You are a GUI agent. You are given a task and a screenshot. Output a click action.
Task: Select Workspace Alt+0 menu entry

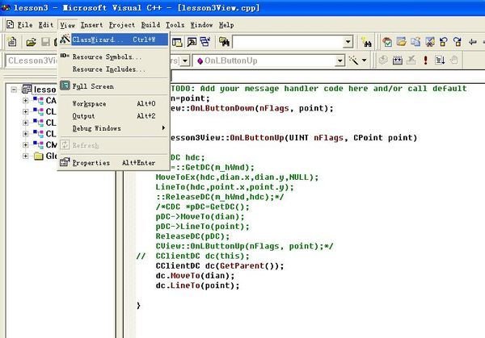(x=114, y=103)
